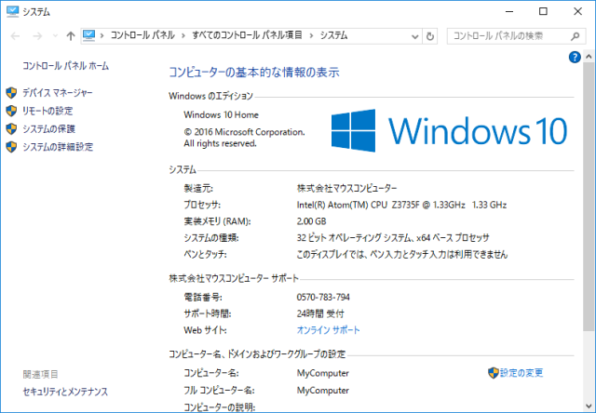Minimize the システム window

pyautogui.click(x=509, y=11)
